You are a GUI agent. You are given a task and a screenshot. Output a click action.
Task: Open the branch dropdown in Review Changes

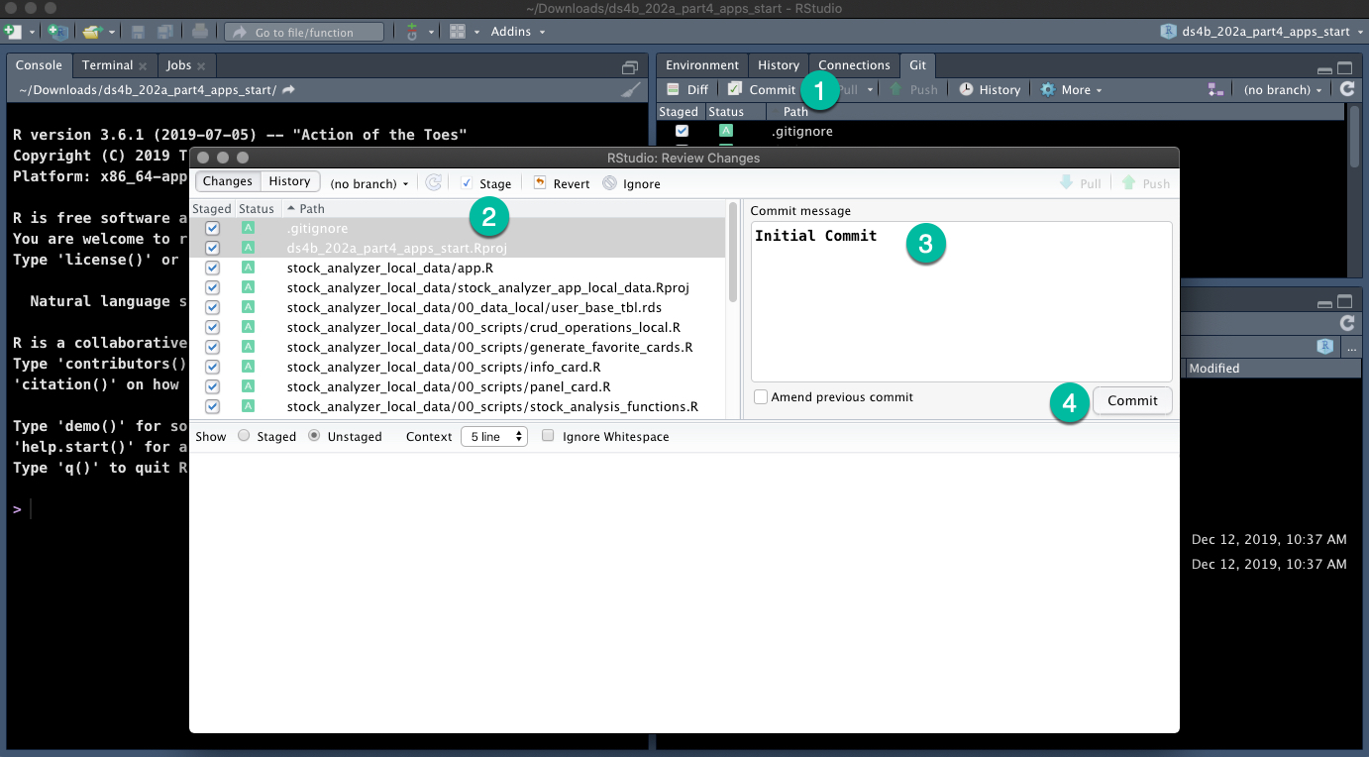[x=369, y=183]
